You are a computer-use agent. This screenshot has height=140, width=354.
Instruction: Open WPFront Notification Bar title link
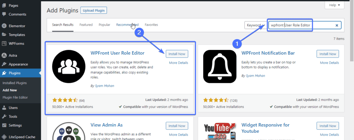point(268,53)
